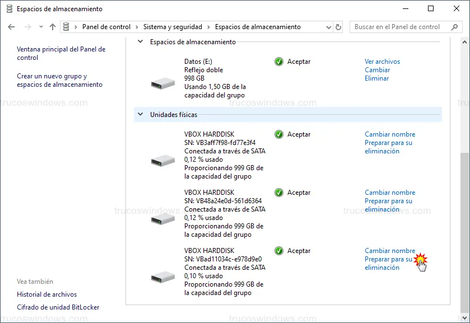Click the Datos (E:) drive icon
The height and width of the screenshot is (323, 470).
(x=163, y=84)
